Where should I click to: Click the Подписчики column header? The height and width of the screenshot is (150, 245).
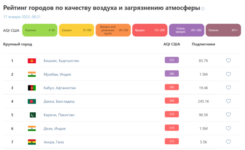click(x=203, y=44)
